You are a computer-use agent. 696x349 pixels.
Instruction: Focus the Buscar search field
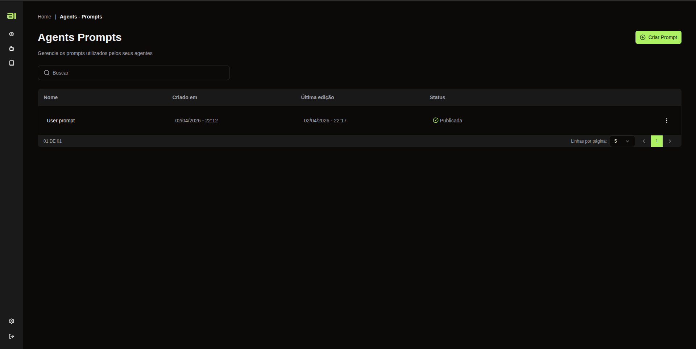point(134,73)
